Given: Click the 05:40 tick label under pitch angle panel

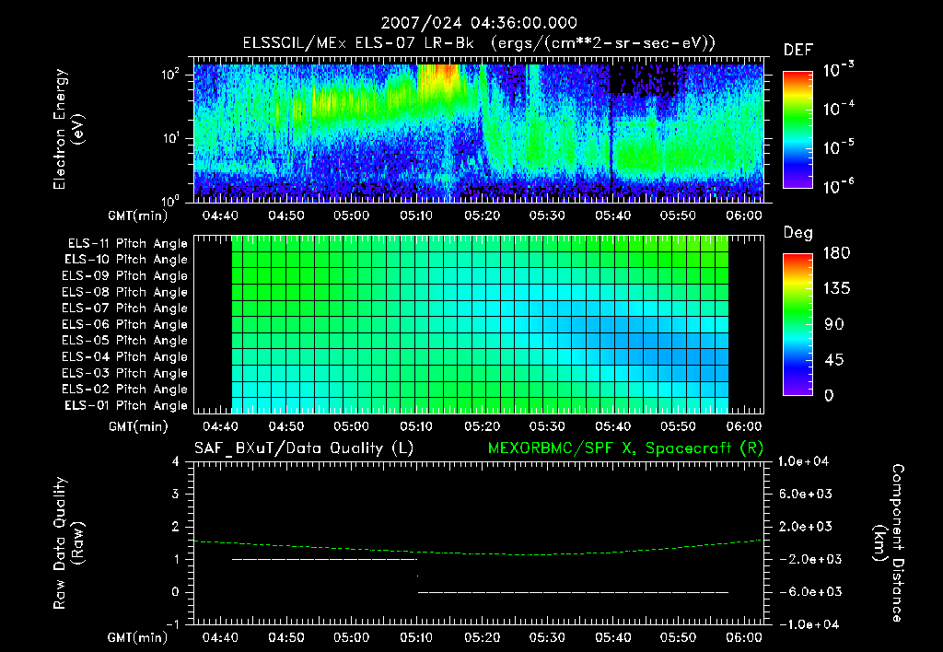Looking at the screenshot, I should point(612,426).
